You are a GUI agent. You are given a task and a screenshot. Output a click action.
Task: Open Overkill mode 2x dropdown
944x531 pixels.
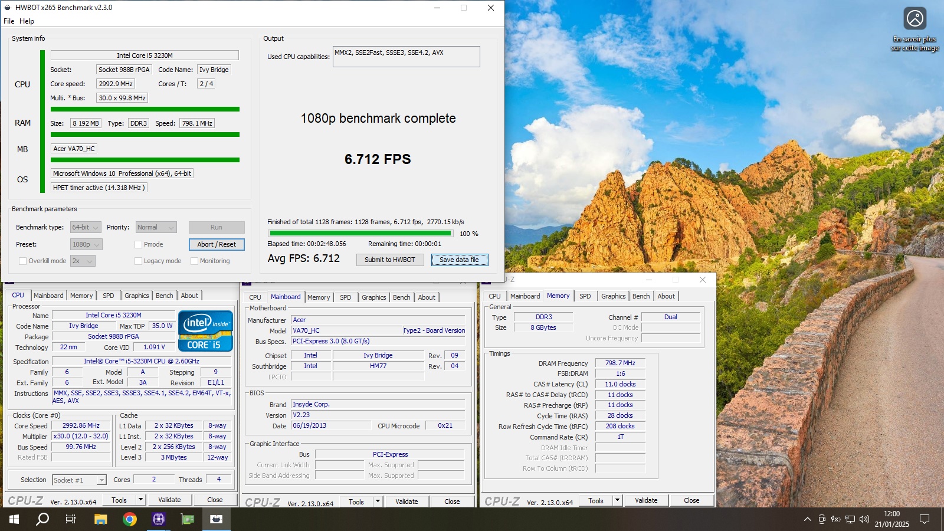(x=83, y=261)
